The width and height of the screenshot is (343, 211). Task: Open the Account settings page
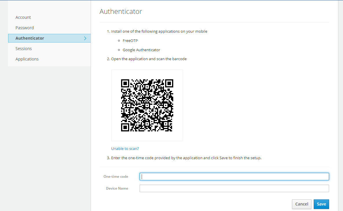(x=23, y=17)
